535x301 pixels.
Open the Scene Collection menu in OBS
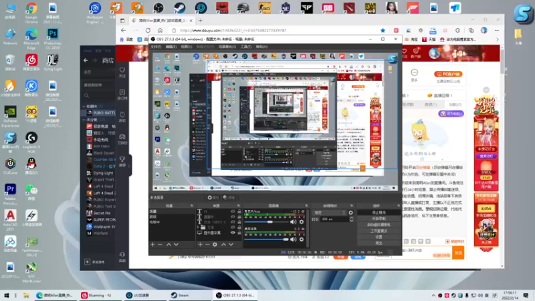pos(227,47)
